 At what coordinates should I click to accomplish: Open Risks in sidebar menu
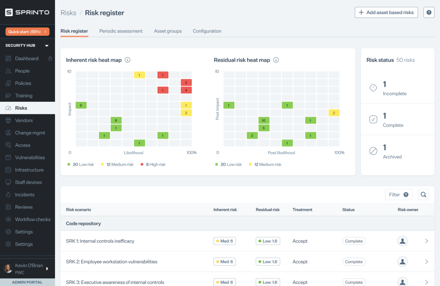[x=28, y=108]
